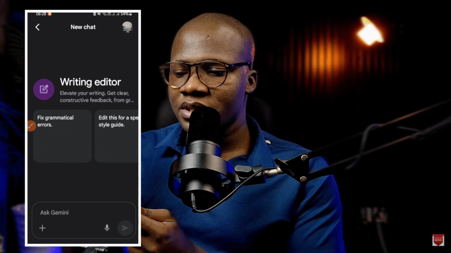Tap the orange floating pencil button

[30, 126]
